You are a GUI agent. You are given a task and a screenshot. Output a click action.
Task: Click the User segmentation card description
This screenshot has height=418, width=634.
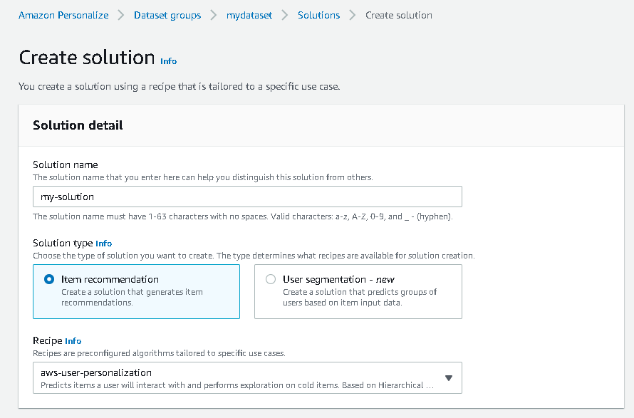point(360,297)
